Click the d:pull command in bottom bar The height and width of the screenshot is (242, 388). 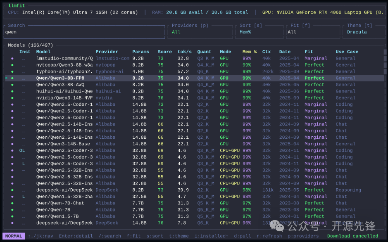click(x=242, y=236)
